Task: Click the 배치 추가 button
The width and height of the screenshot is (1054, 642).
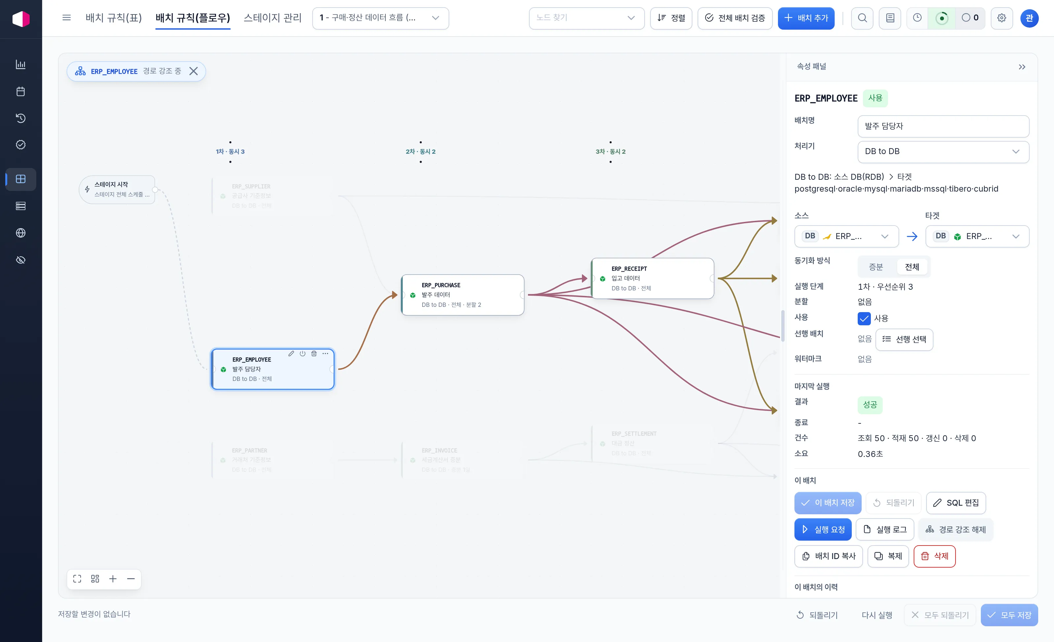Action: (806, 18)
